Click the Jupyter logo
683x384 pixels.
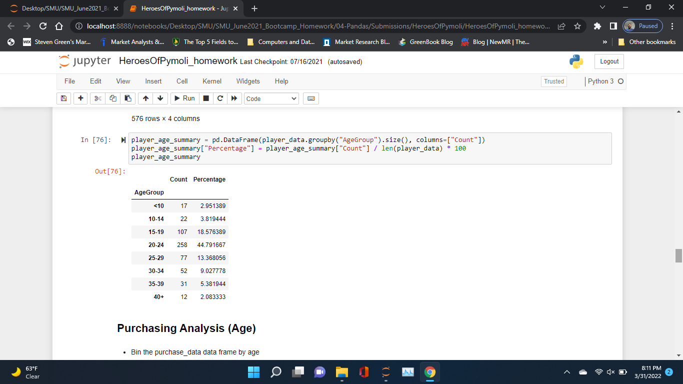(84, 61)
